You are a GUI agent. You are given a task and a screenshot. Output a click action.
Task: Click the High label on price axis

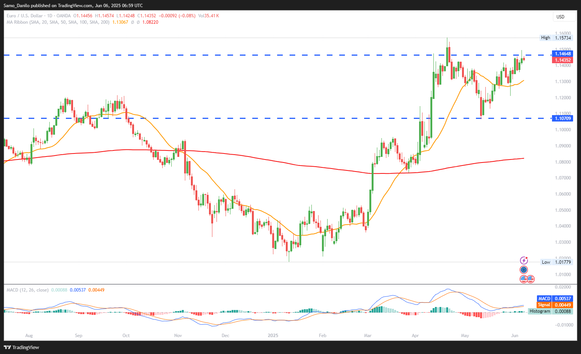pos(546,38)
